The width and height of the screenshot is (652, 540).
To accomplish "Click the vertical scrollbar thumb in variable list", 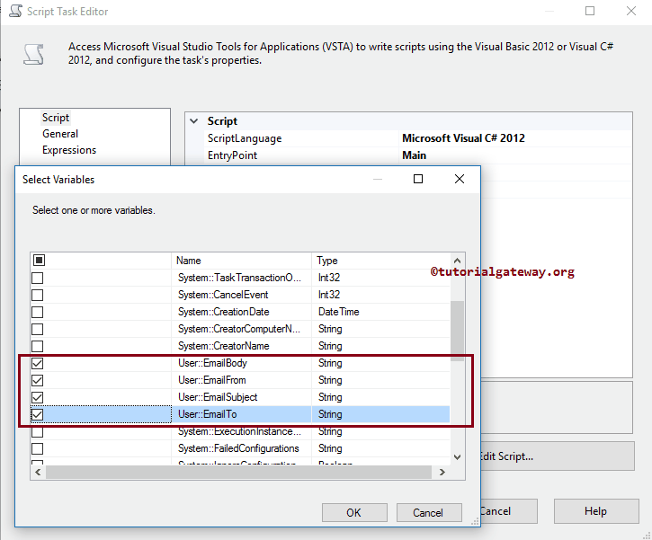I will (457, 331).
